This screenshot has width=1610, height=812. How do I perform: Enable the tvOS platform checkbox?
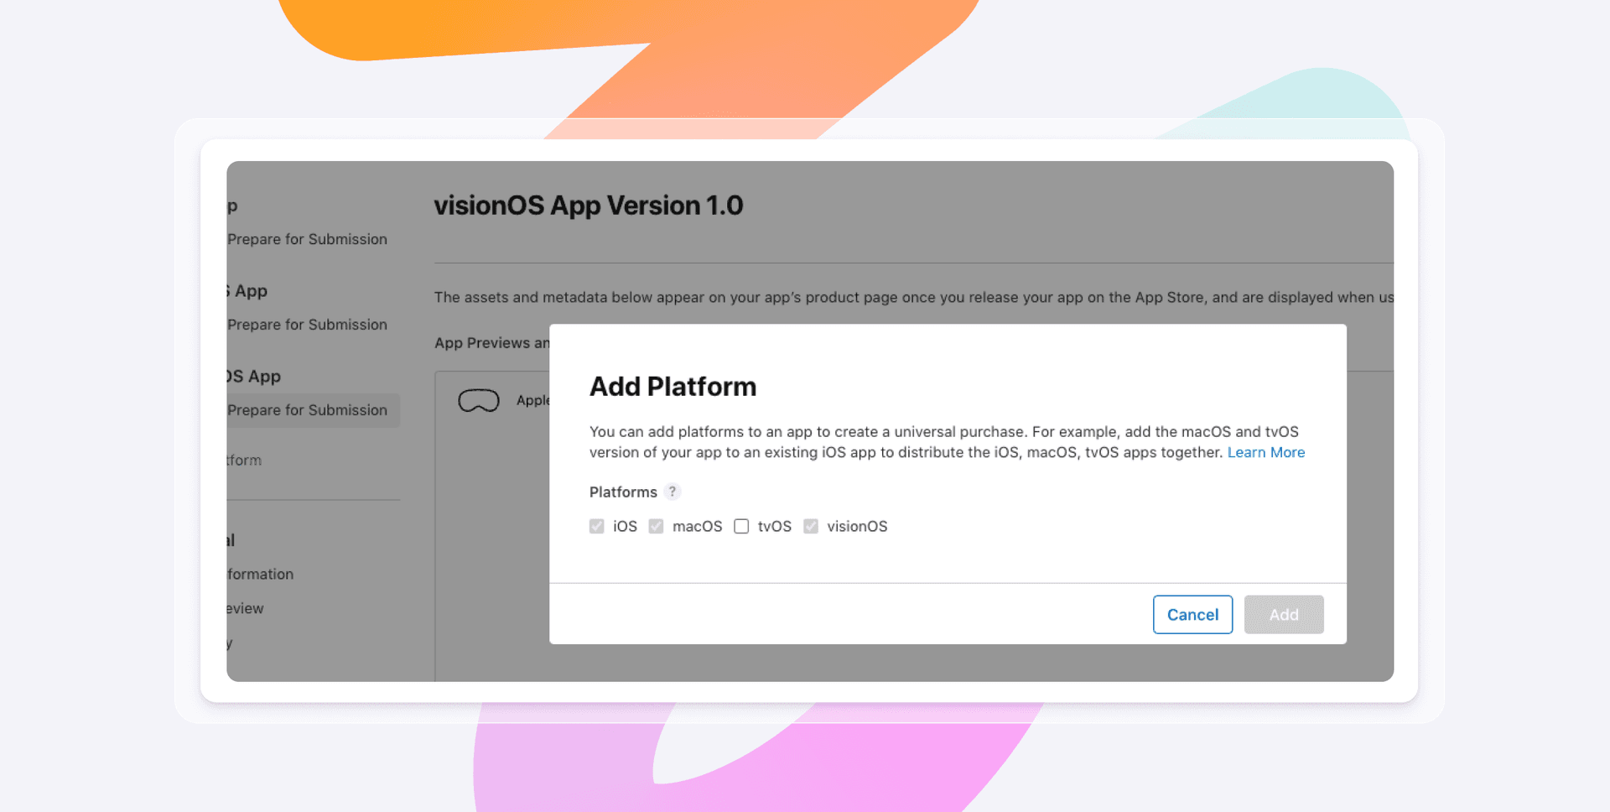click(741, 526)
